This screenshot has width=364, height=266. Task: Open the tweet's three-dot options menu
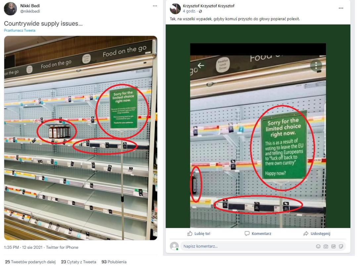click(x=155, y=6)
